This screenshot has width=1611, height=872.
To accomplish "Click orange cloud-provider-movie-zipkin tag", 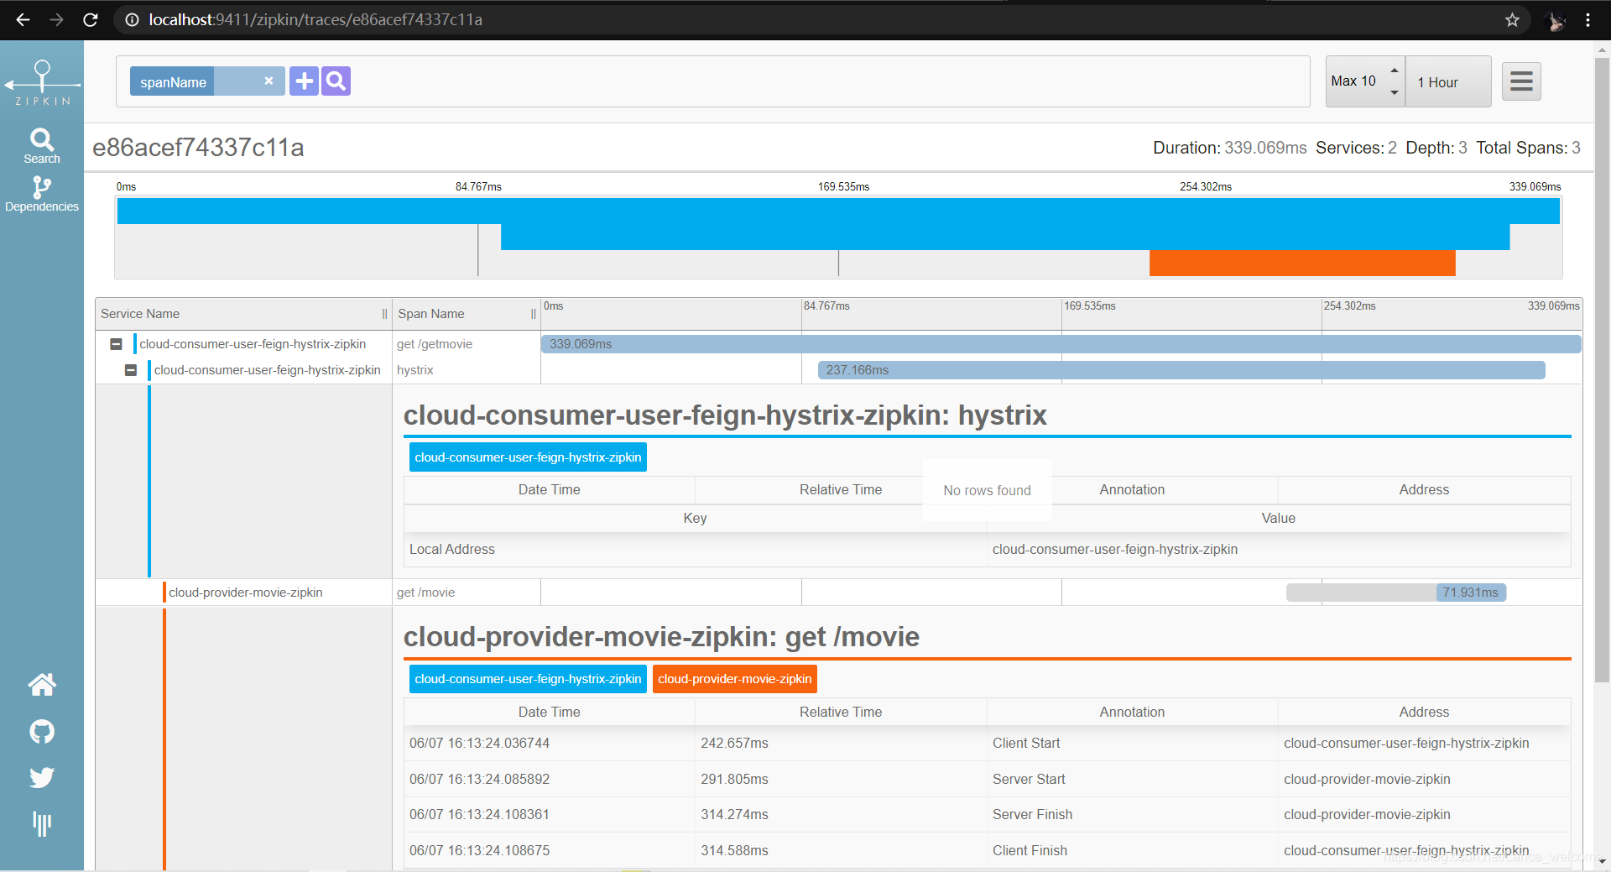I will pyautogui.click(x=735, y=679).
